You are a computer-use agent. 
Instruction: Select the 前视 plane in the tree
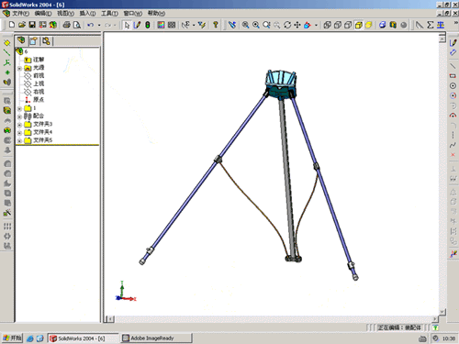coord(39,75)
